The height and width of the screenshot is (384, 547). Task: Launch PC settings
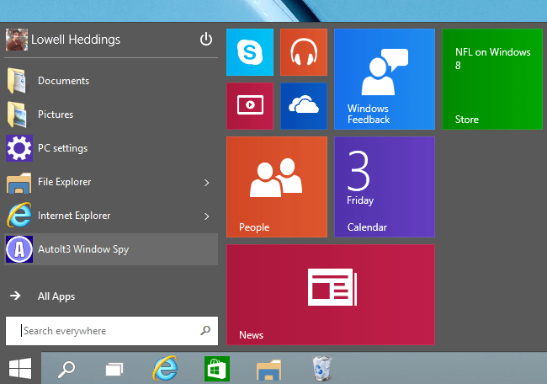(x=111, y=148)
